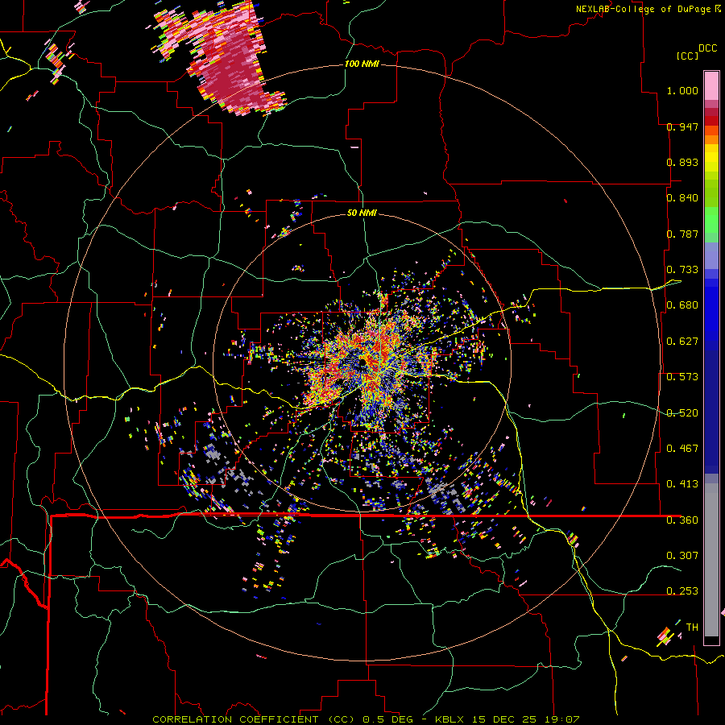Select the 0.787 scale value

(682, 234)
